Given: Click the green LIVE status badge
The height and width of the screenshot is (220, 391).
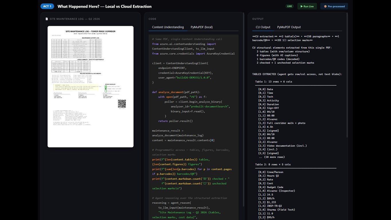Looking at the screenshot, I should pos(290,6).
